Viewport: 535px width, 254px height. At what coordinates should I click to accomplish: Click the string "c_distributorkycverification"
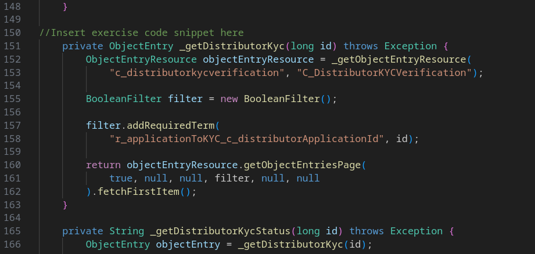pos(197,72)
